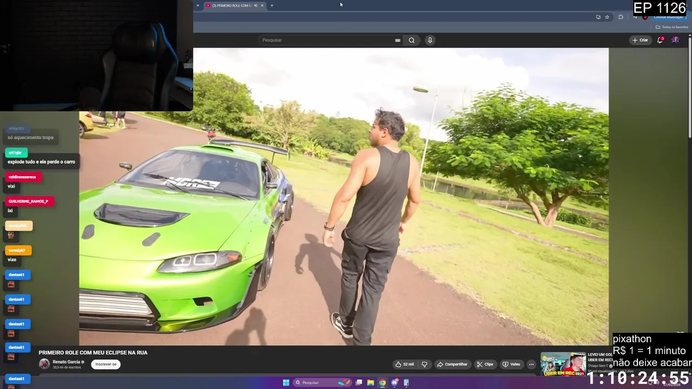Close the PRIMEIRO ROLE COM browser tab

262,5
